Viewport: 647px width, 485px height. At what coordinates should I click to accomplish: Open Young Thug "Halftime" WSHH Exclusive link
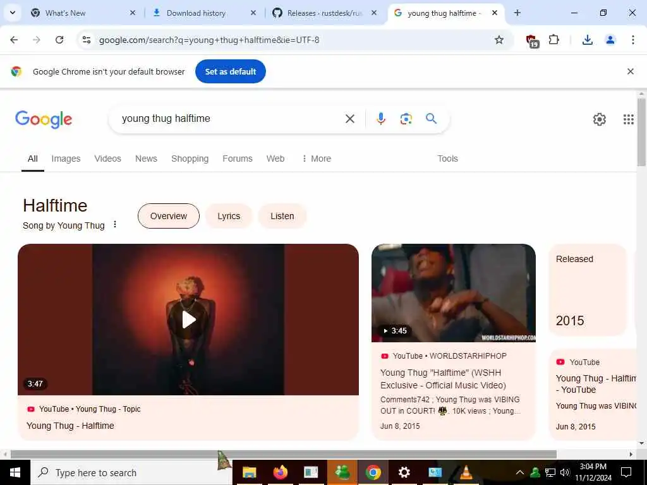click(x=443, y=379)
